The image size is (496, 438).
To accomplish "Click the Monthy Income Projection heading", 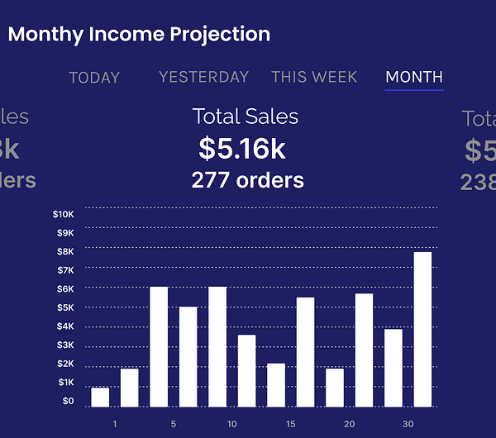I will tap(139, 34).
